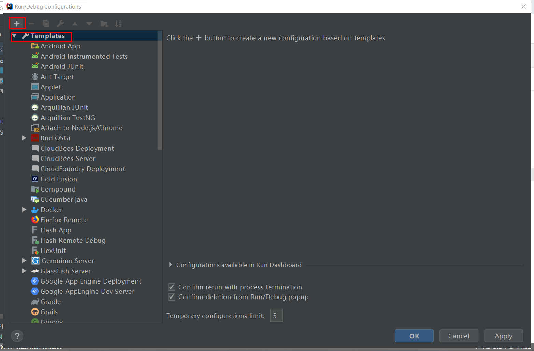Select Google App Engine Deployment template
534x351 pixels.
pos(91,281)
